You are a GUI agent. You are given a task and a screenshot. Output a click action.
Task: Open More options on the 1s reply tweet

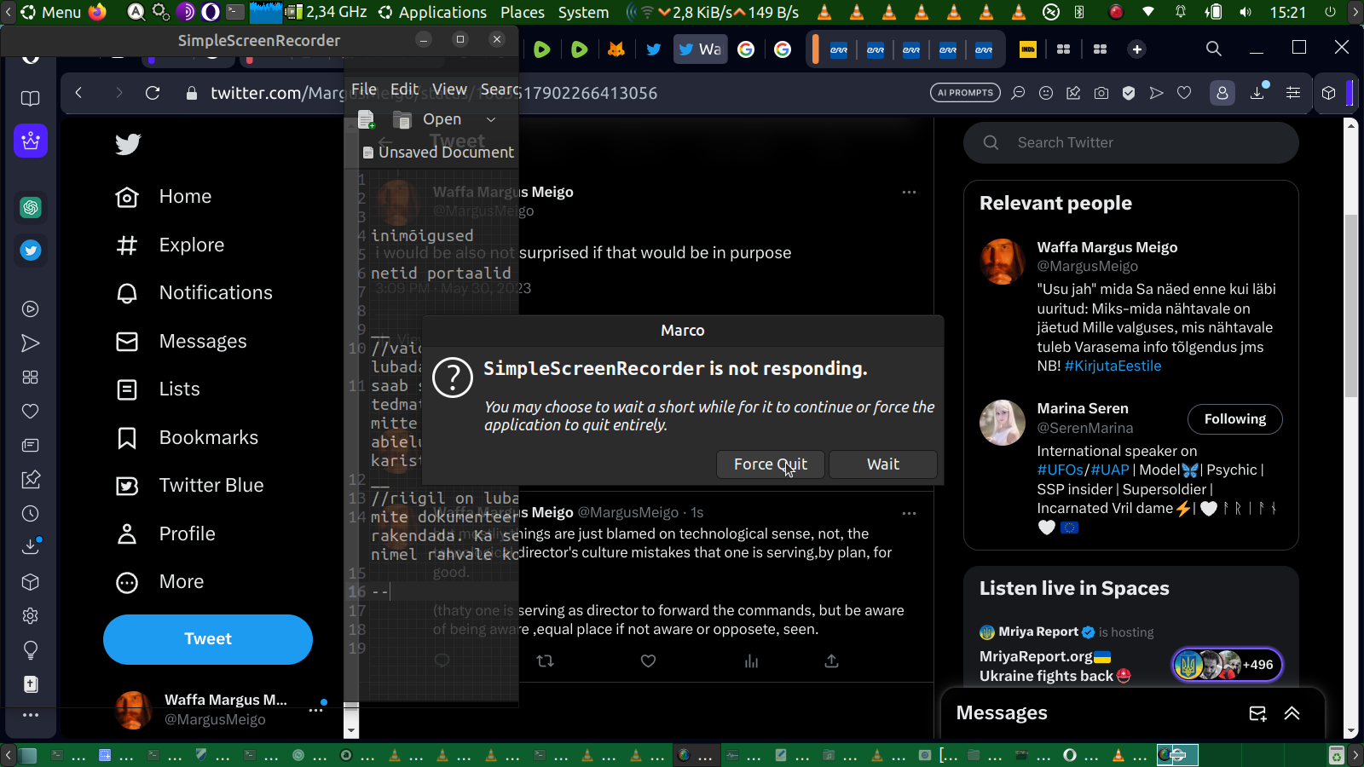coord(910,513)
